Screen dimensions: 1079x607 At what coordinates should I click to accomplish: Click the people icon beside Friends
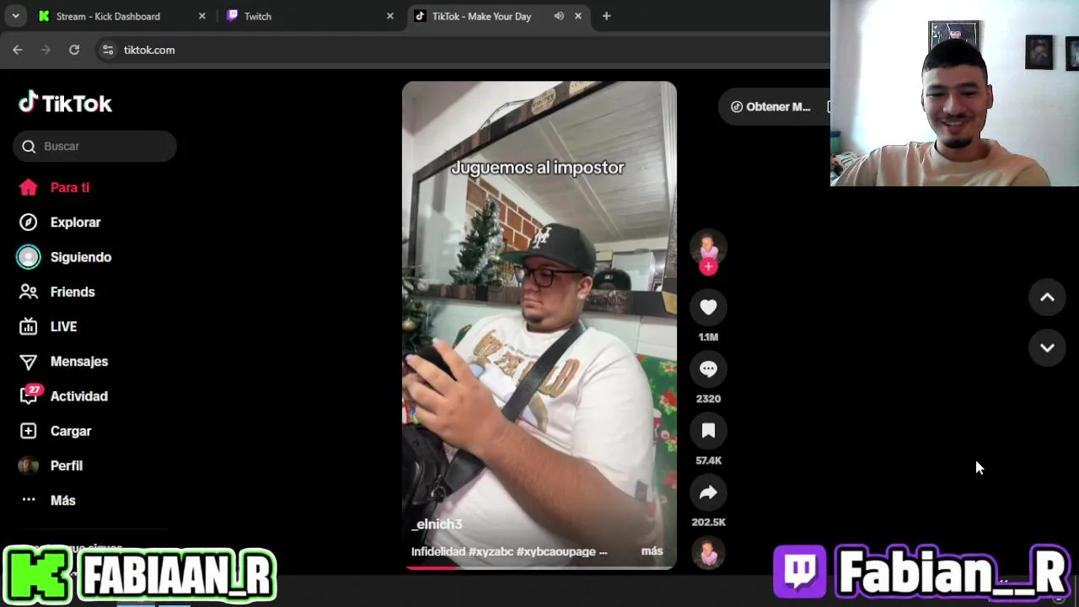tap(29, 292)
